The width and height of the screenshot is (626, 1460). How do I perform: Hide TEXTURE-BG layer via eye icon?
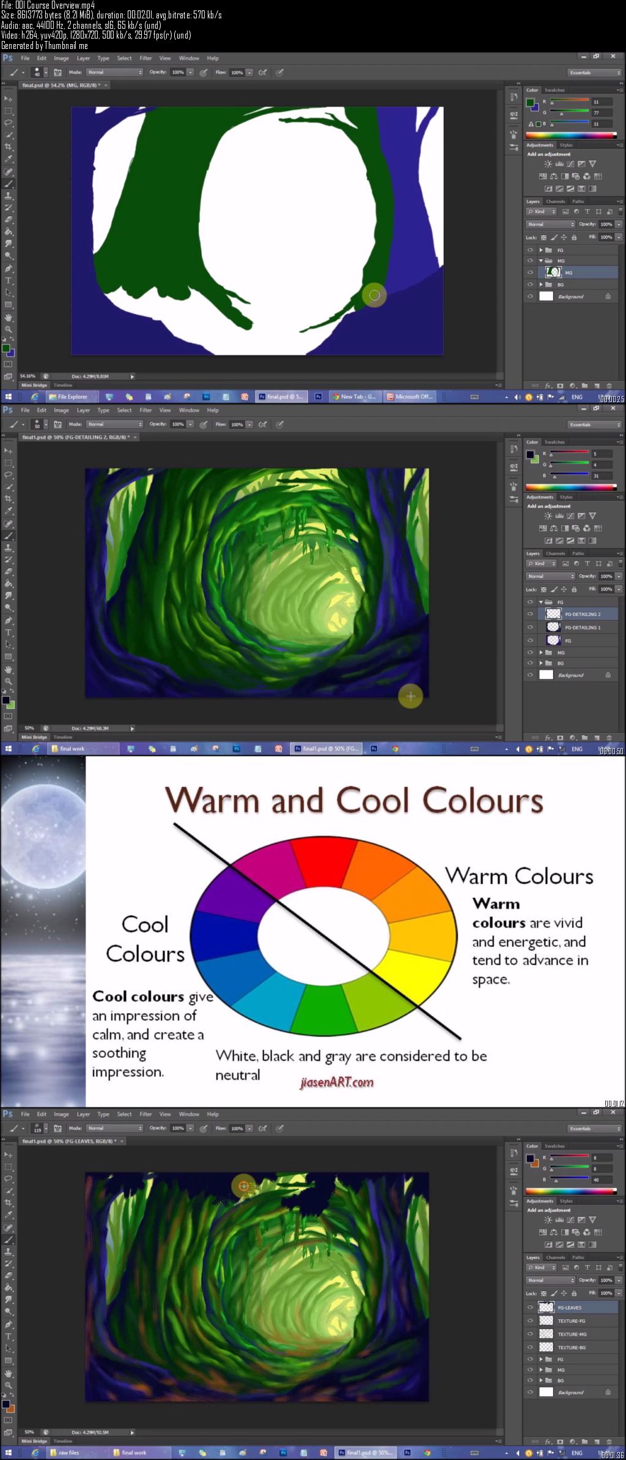click(x=530, y=1347)
